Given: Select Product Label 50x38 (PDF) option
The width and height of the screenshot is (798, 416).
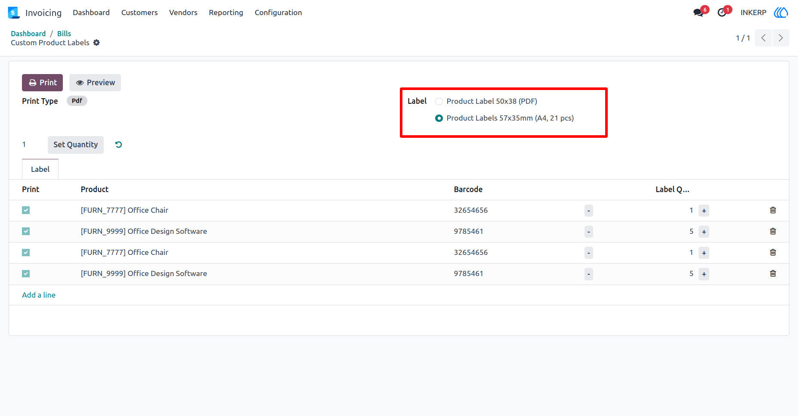Looking at the screenshot, I should (439, 101).
